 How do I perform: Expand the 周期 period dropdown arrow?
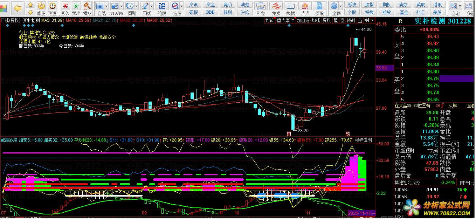137,6
